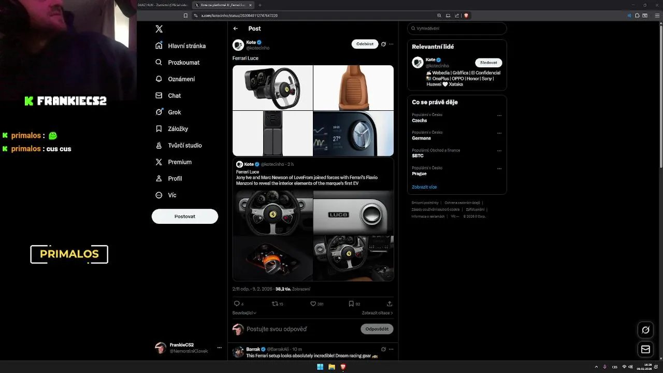Click Vyhledávání search box
This screenshot has width=663, height=373.
pyautogui.click(x=457, y=28)
